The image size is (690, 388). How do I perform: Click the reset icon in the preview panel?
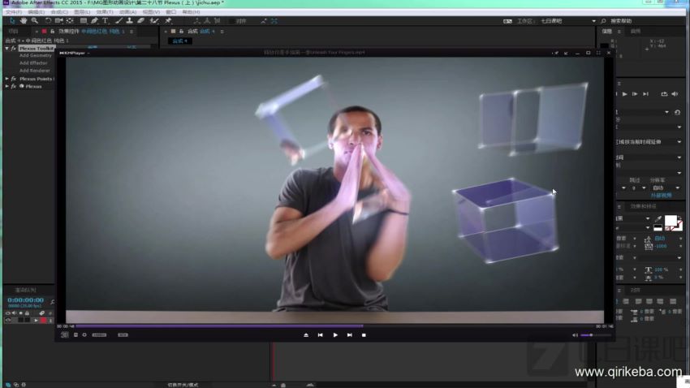(677, 112)
